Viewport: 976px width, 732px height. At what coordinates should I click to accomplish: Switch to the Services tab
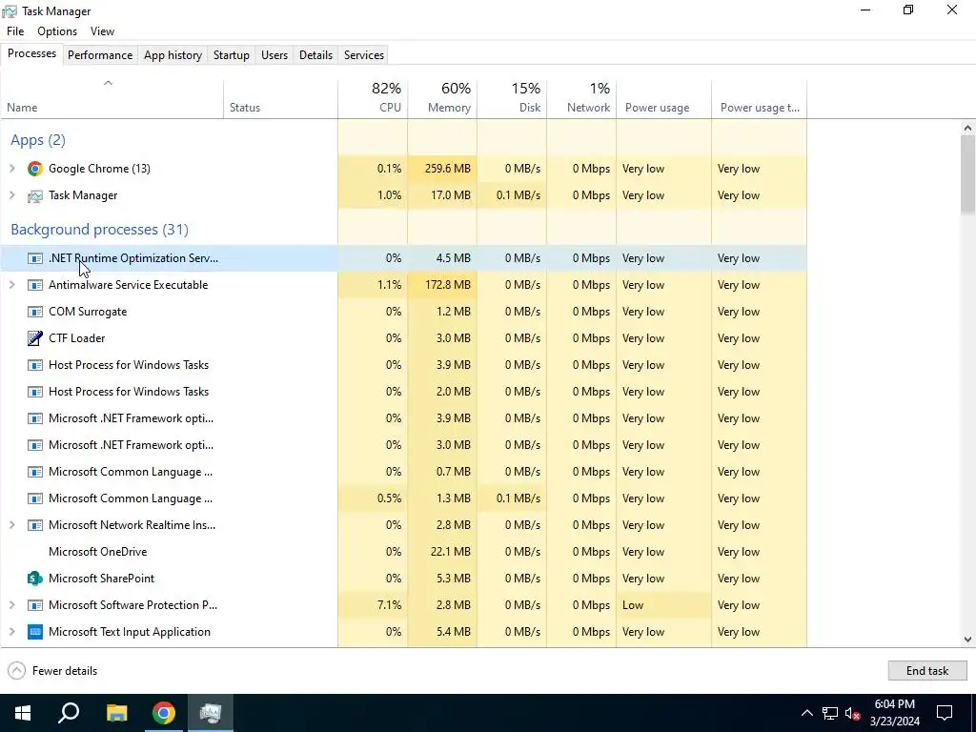tap(364, 54)
